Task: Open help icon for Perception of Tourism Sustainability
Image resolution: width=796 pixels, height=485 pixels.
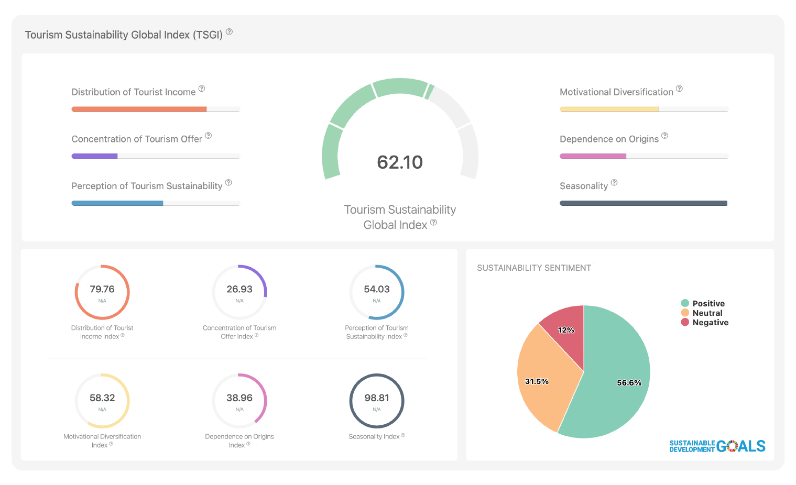Action: tap(228, 183)
